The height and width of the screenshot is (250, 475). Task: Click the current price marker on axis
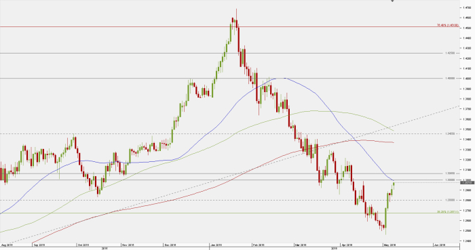coord(467,182)
